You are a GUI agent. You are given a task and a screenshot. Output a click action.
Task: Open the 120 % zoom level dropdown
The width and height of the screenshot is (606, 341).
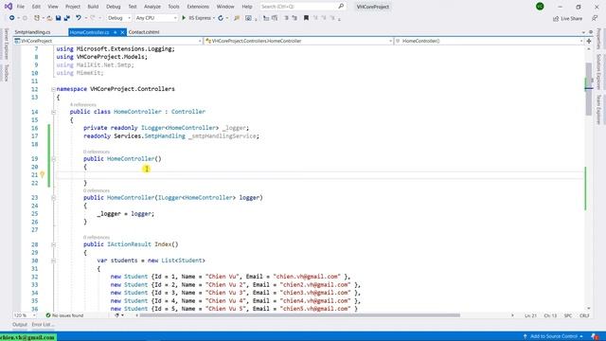24,315
